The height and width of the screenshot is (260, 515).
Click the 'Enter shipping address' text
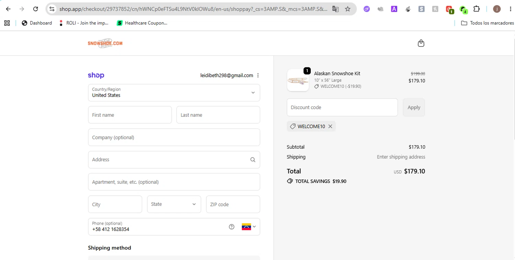click(x=401, y=157)
